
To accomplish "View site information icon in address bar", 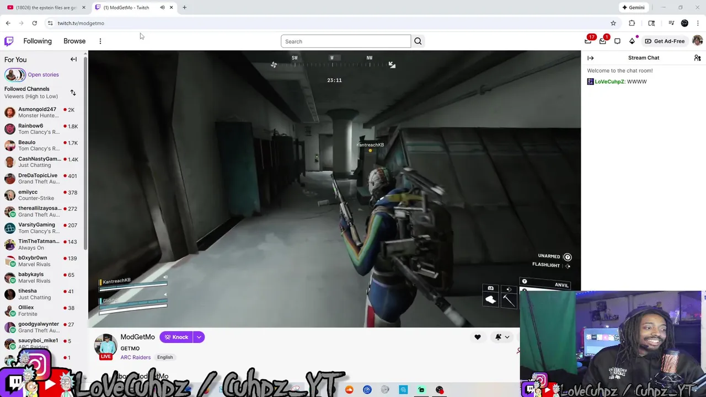I will coord(50,23).
